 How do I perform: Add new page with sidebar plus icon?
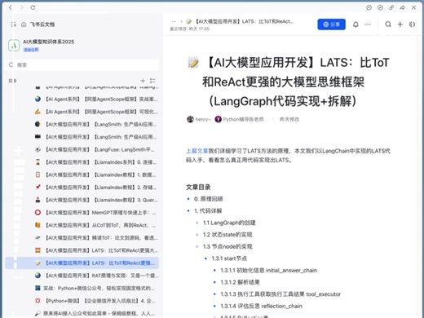point(143,81)
